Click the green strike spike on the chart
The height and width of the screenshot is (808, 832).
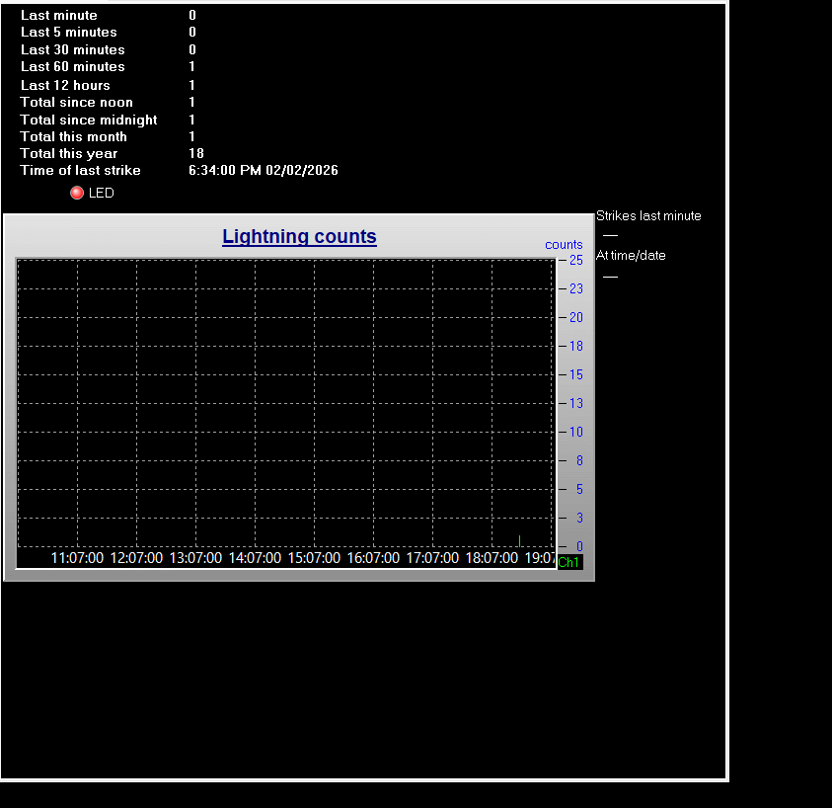coord(519,540)
